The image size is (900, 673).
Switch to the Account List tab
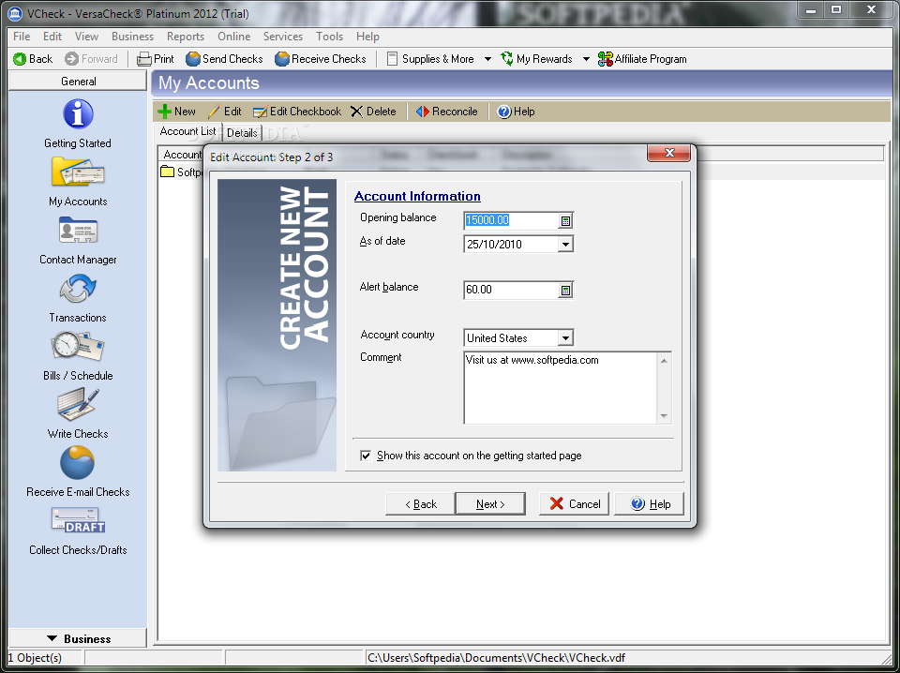[x=187, y=131]
